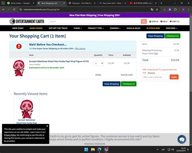Click Keep Shopping below the cart

(111, 84)
